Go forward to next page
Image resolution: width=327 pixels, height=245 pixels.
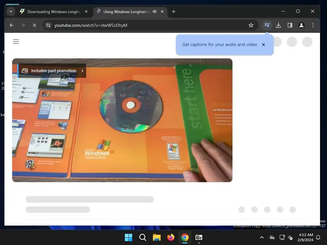[x=23, y=25]
